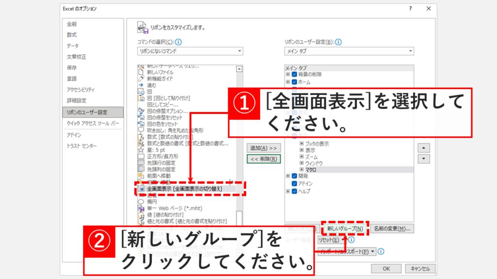Toggle the 開発 tab checkbox

tap(295, 176)
